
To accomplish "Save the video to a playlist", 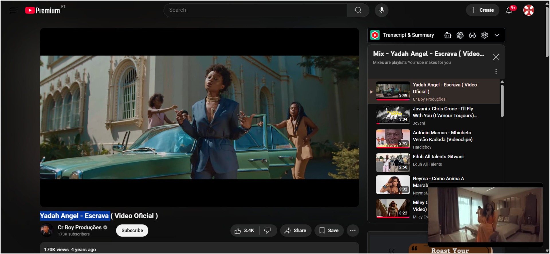I will point(329,231).
